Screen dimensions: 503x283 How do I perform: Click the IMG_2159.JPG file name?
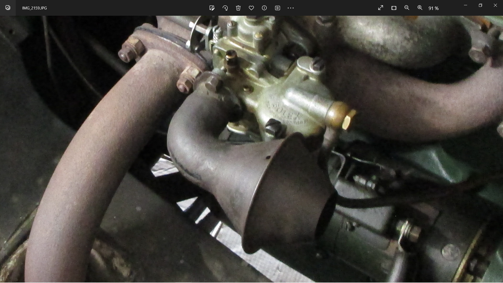click(x=35, y=8)
